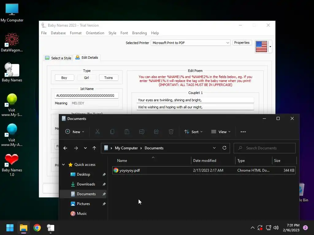Viewport: 314px width, 235px height.
Task: Open Baby Names app from the taskbar
Action: tap(51, 228)
